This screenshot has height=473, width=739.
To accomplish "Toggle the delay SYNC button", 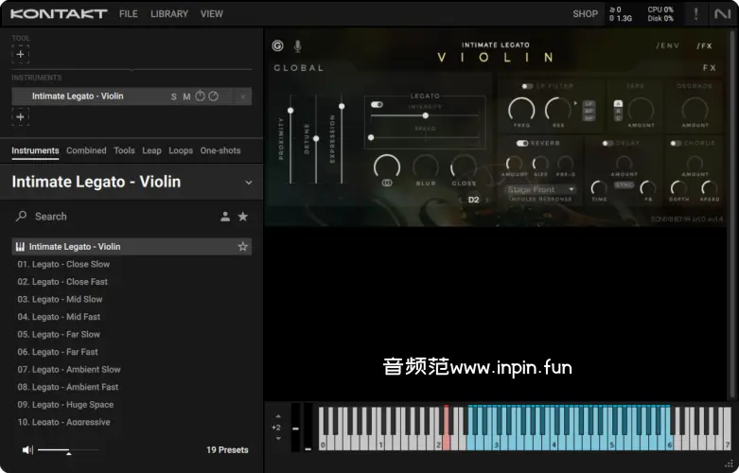I will tap(624, 185).
